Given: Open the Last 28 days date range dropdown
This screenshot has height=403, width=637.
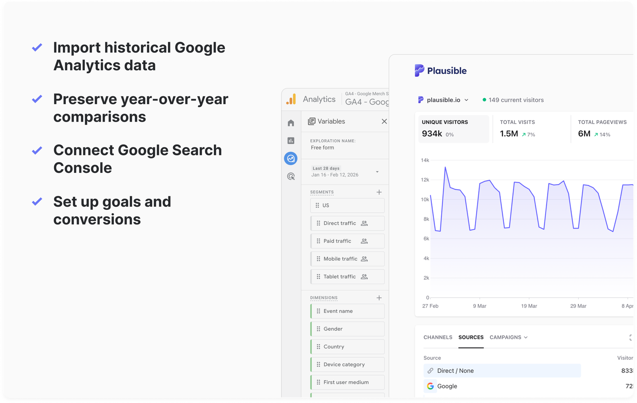Looking at the screenshot, I should [345, 172].
